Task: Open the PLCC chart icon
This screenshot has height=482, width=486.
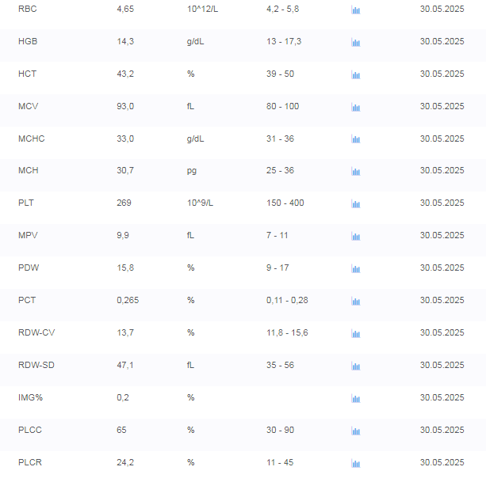Action: pyautogui.click(x=356, y=431)
